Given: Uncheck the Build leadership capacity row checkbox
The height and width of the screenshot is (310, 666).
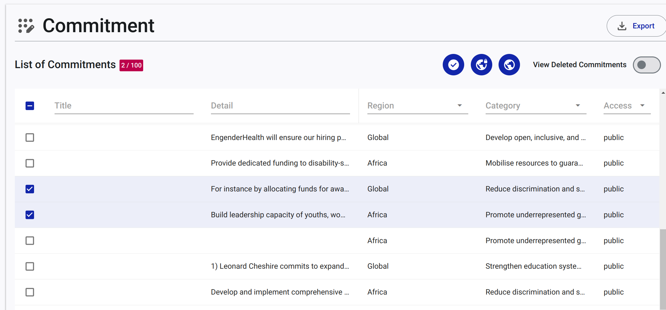Looking at the screenshot, I should tap(30, 215).
